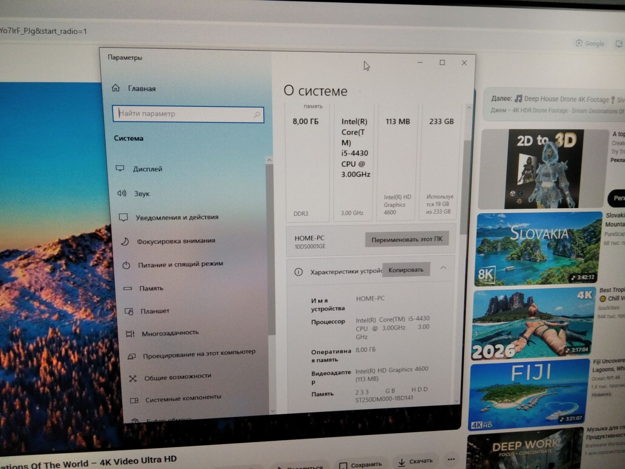Click the Найти параметр search field
625x469 pixels.
click(x=188, y=114)
